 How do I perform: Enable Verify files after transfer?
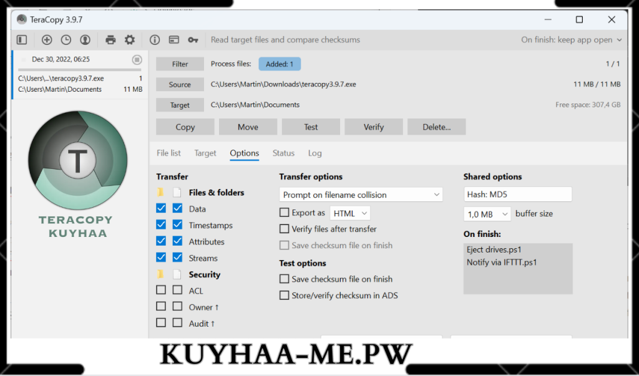point(284,229)
